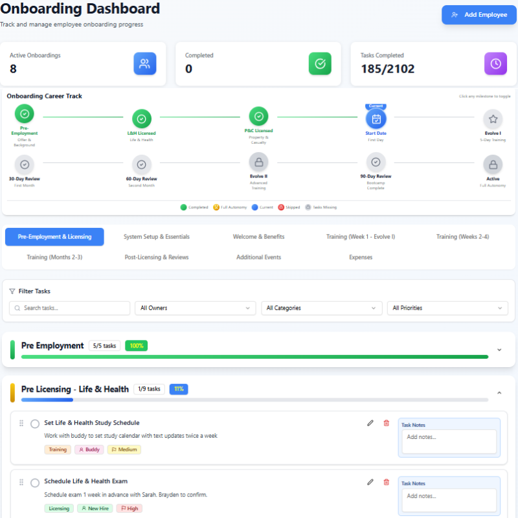
Task: Collapse Pre Licensing - Life & Health section
Action: pyautogui.click(x=499, y=393)
